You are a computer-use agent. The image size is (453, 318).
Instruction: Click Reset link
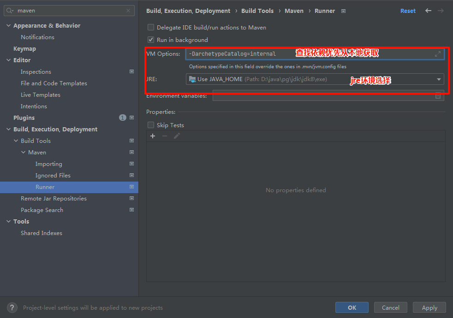point(408,11)
